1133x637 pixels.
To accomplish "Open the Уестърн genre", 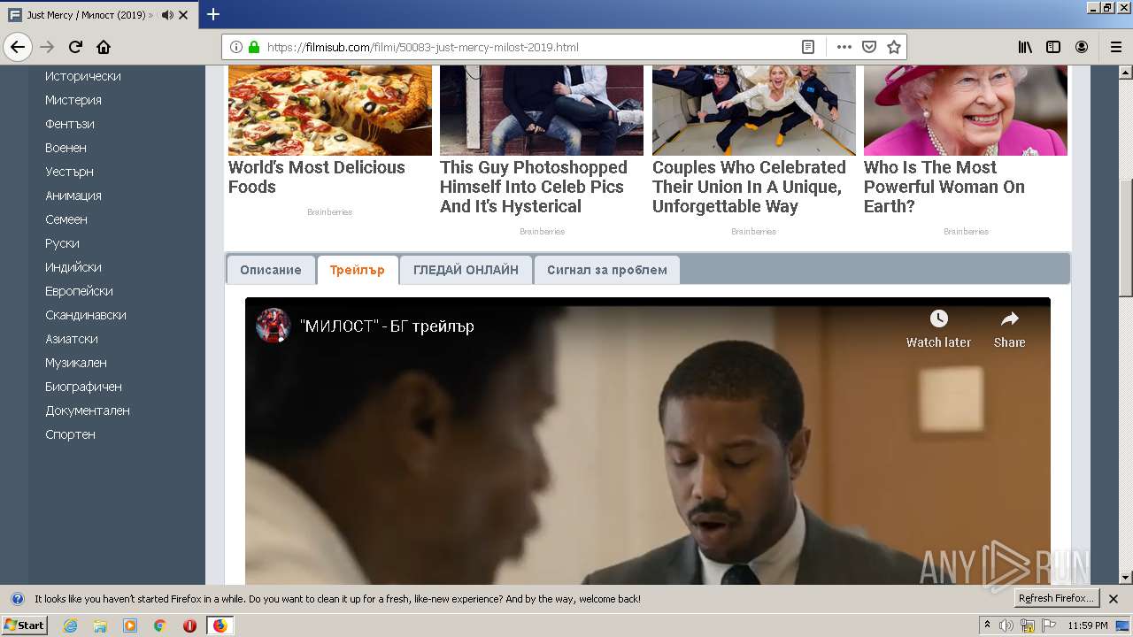I will pyautogui.click(x=69, y=172).
